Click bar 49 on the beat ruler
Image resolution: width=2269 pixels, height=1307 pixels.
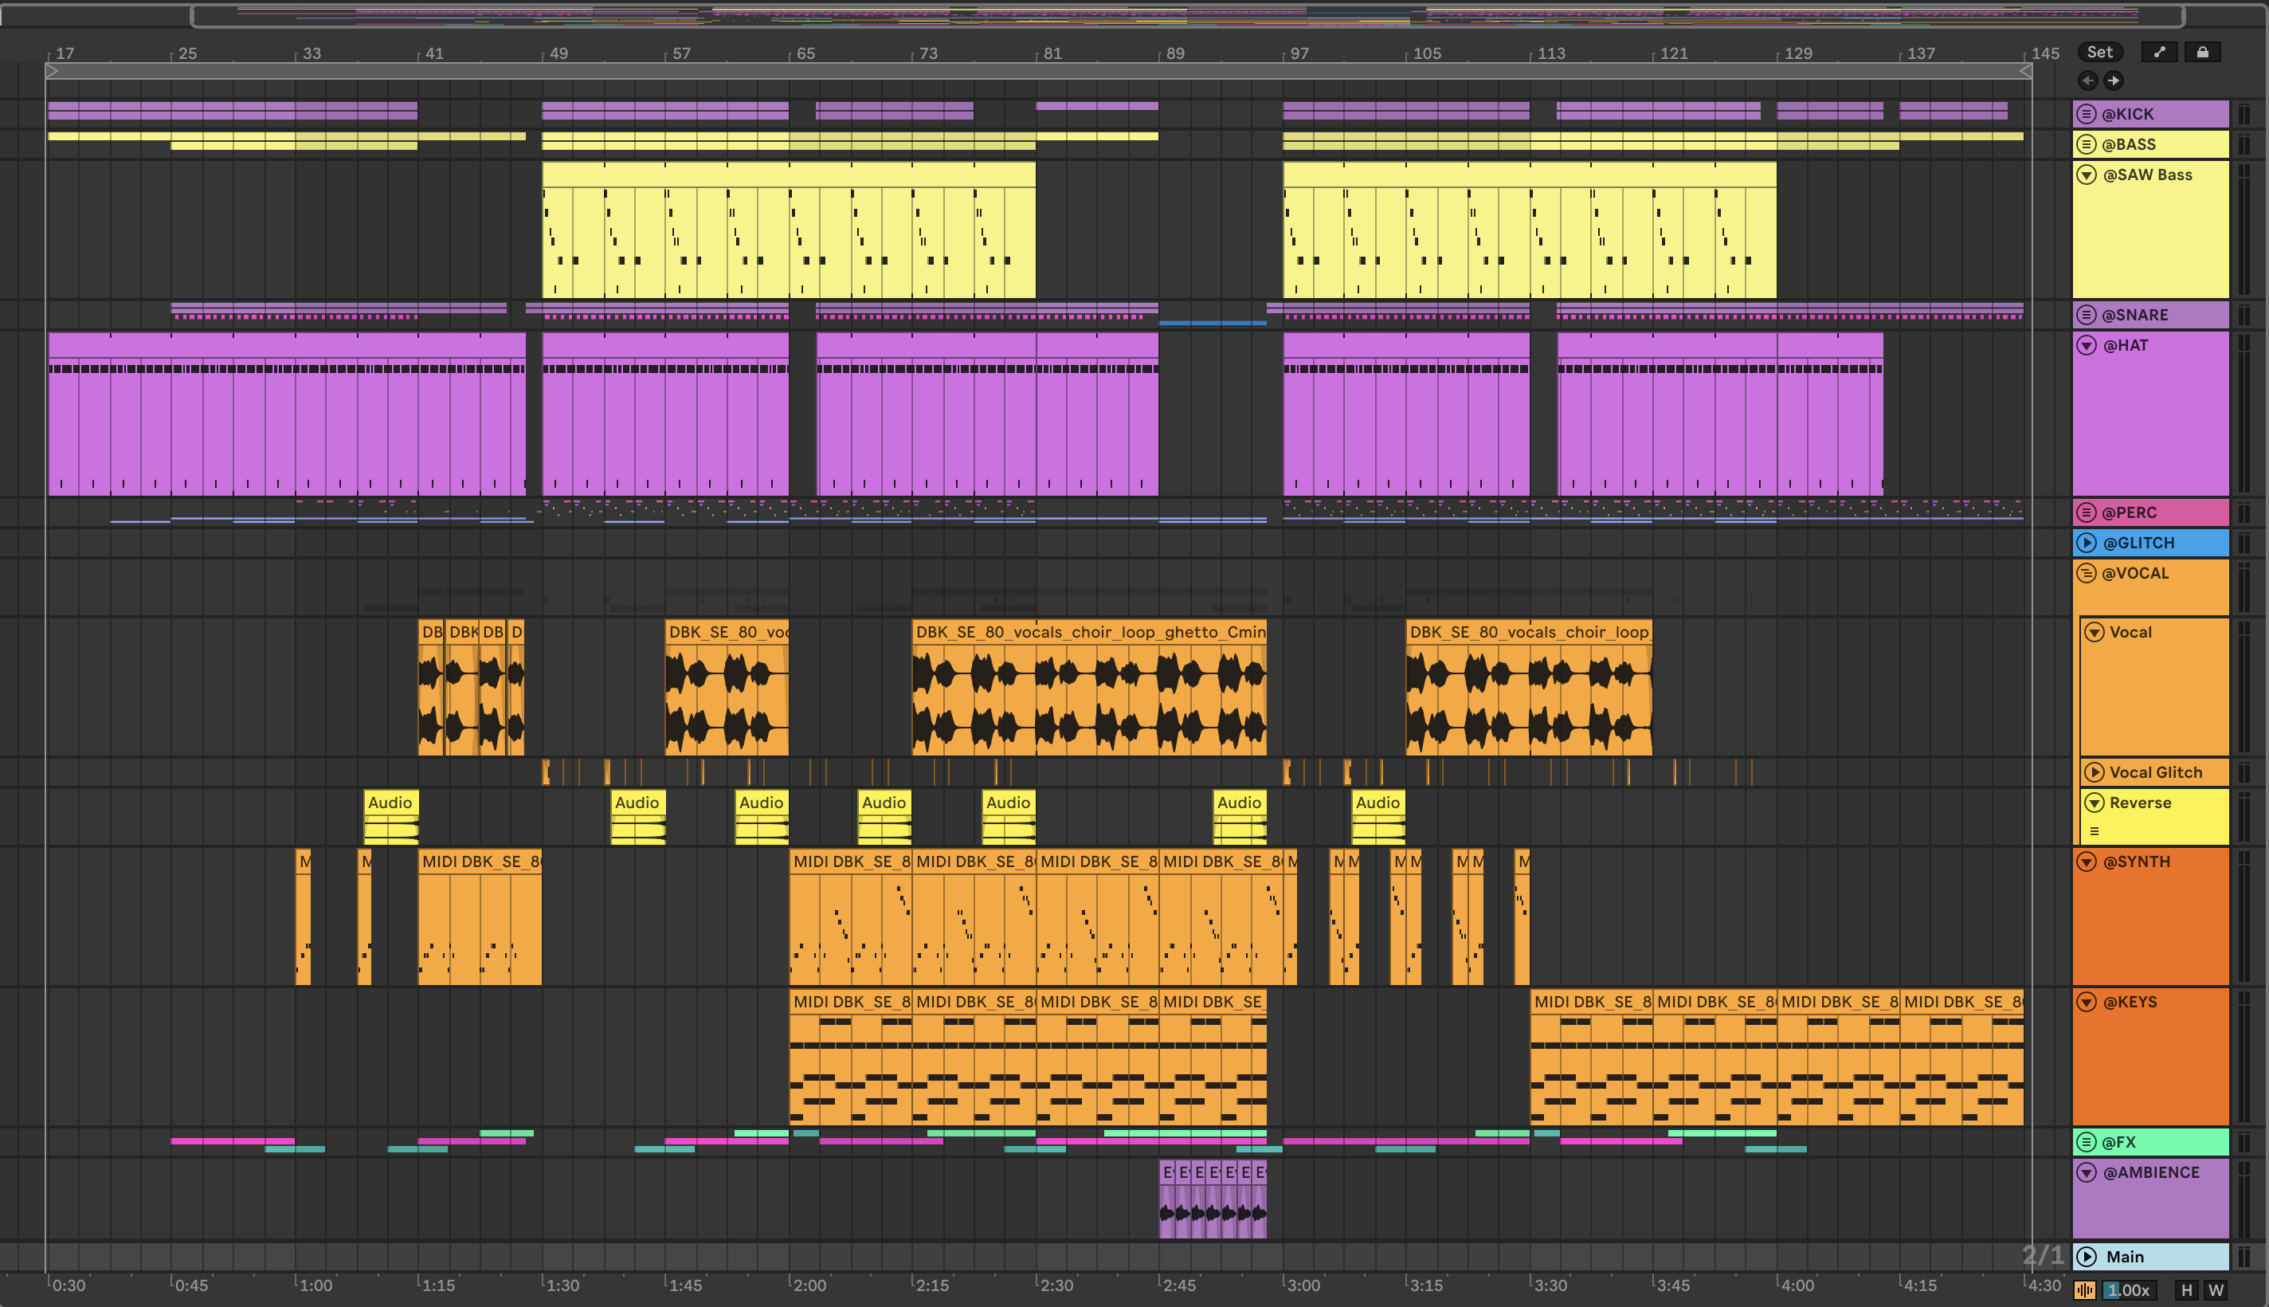558,53
